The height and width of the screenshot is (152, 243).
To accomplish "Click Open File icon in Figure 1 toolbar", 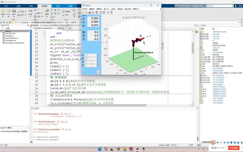I will [86, 12].
